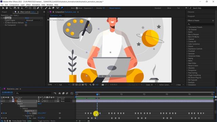
Task: Click the timeline zoom slider handle
Action: [x=80, y=121]
